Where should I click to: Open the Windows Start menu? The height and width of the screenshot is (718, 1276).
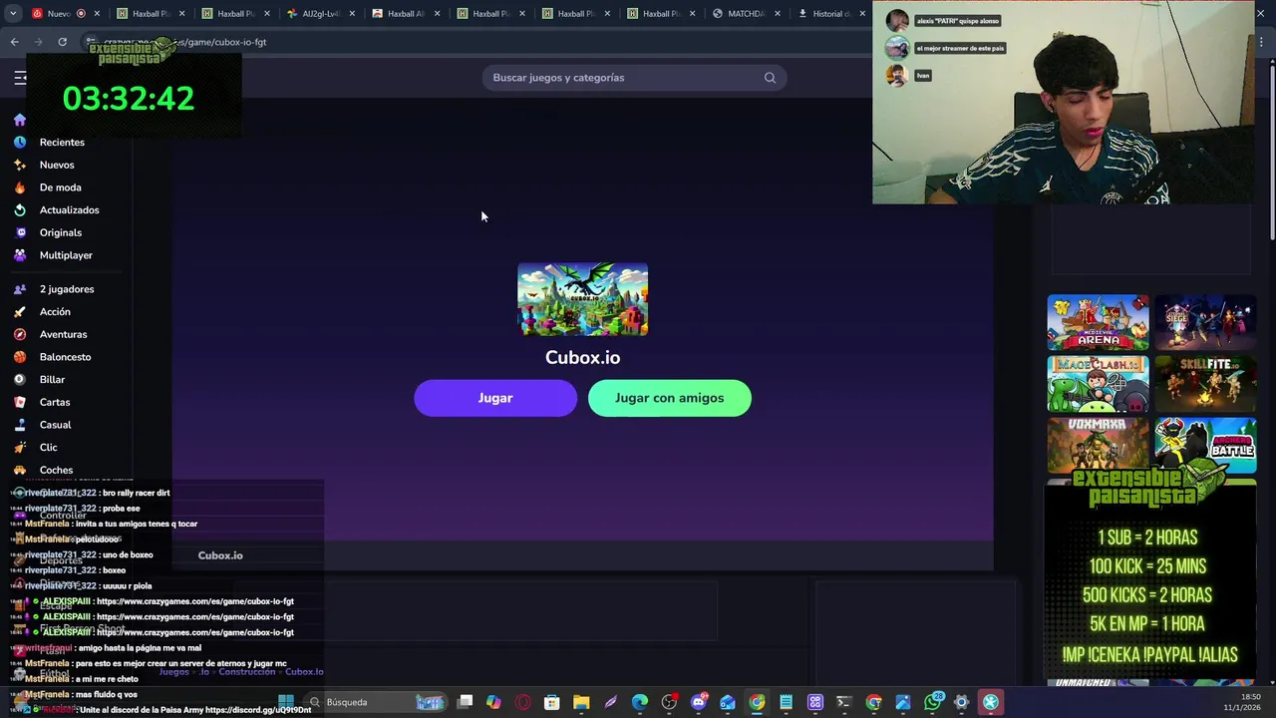[286, 702]
